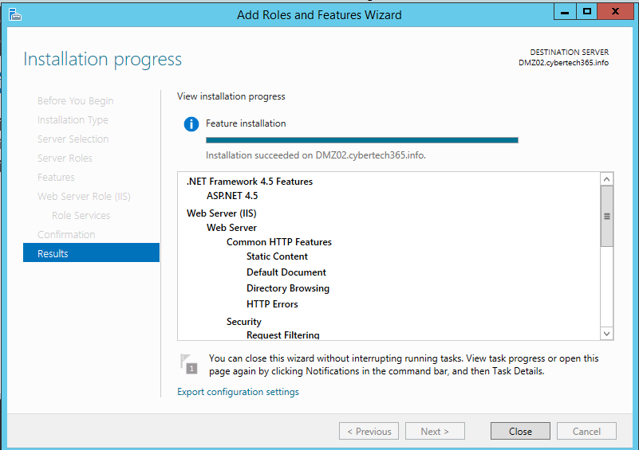
Task: Click the Static Content entry
Action: tap(277, 256)
